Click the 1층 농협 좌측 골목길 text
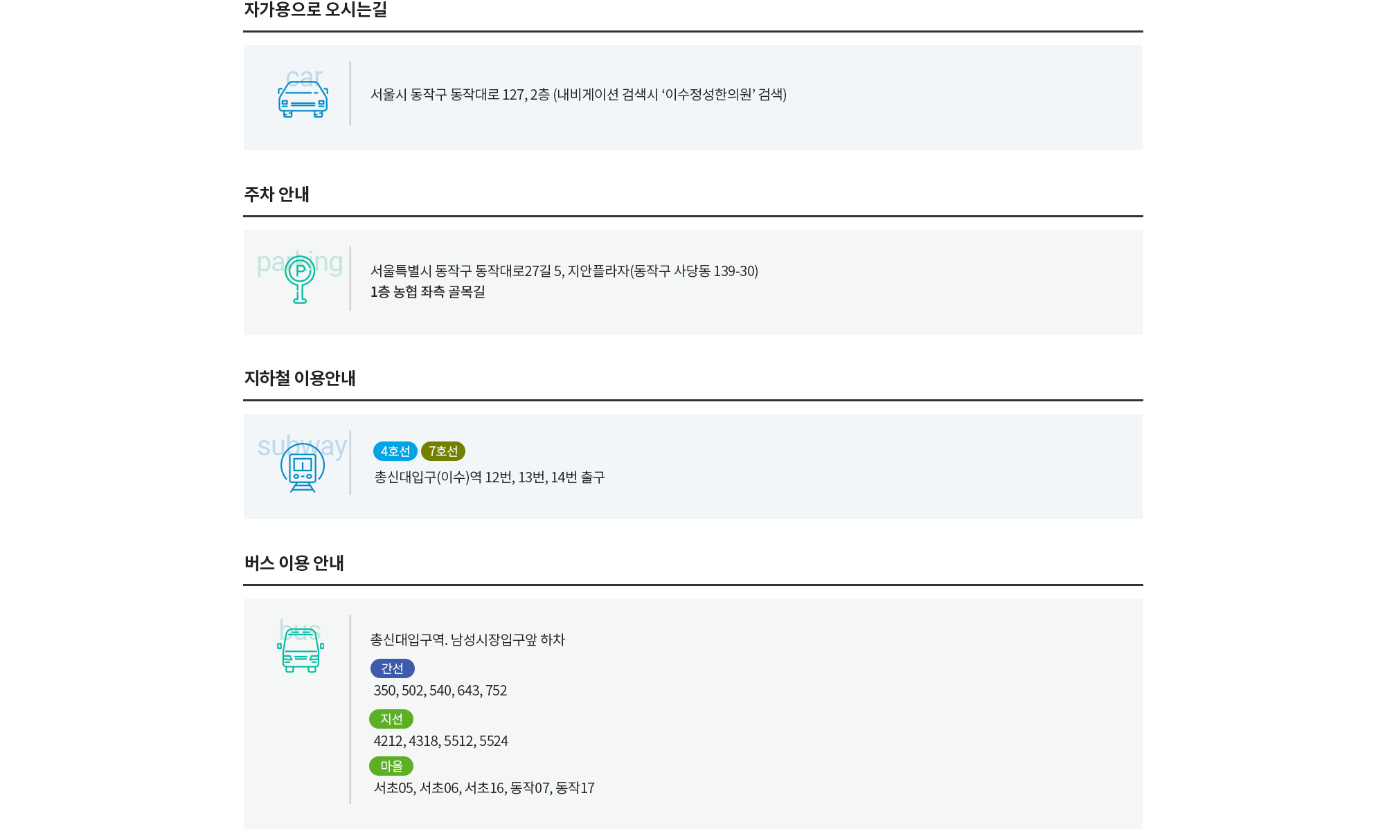 428,292
